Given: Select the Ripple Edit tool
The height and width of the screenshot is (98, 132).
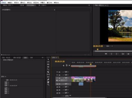Looking at the screenshot, I should point(48,64).
